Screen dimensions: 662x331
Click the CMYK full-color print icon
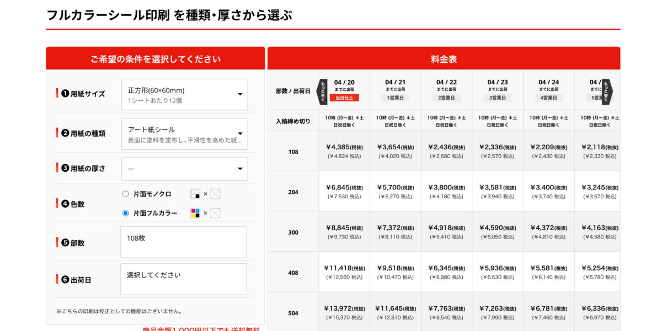[x=195, y=213]
